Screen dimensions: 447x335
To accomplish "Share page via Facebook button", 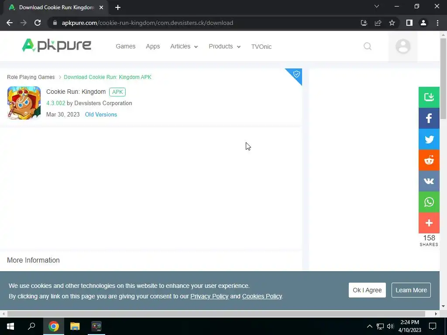I will click(x=429, y=118).
